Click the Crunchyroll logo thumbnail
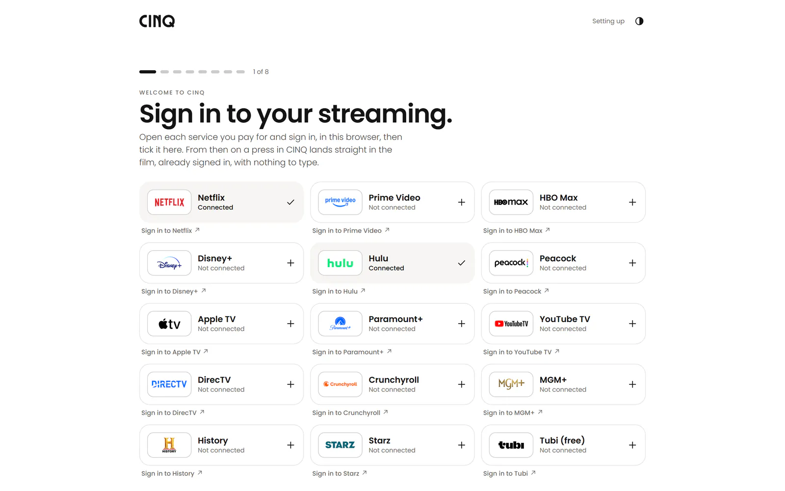Screen dimensions: 785x491 pos(340,384)
